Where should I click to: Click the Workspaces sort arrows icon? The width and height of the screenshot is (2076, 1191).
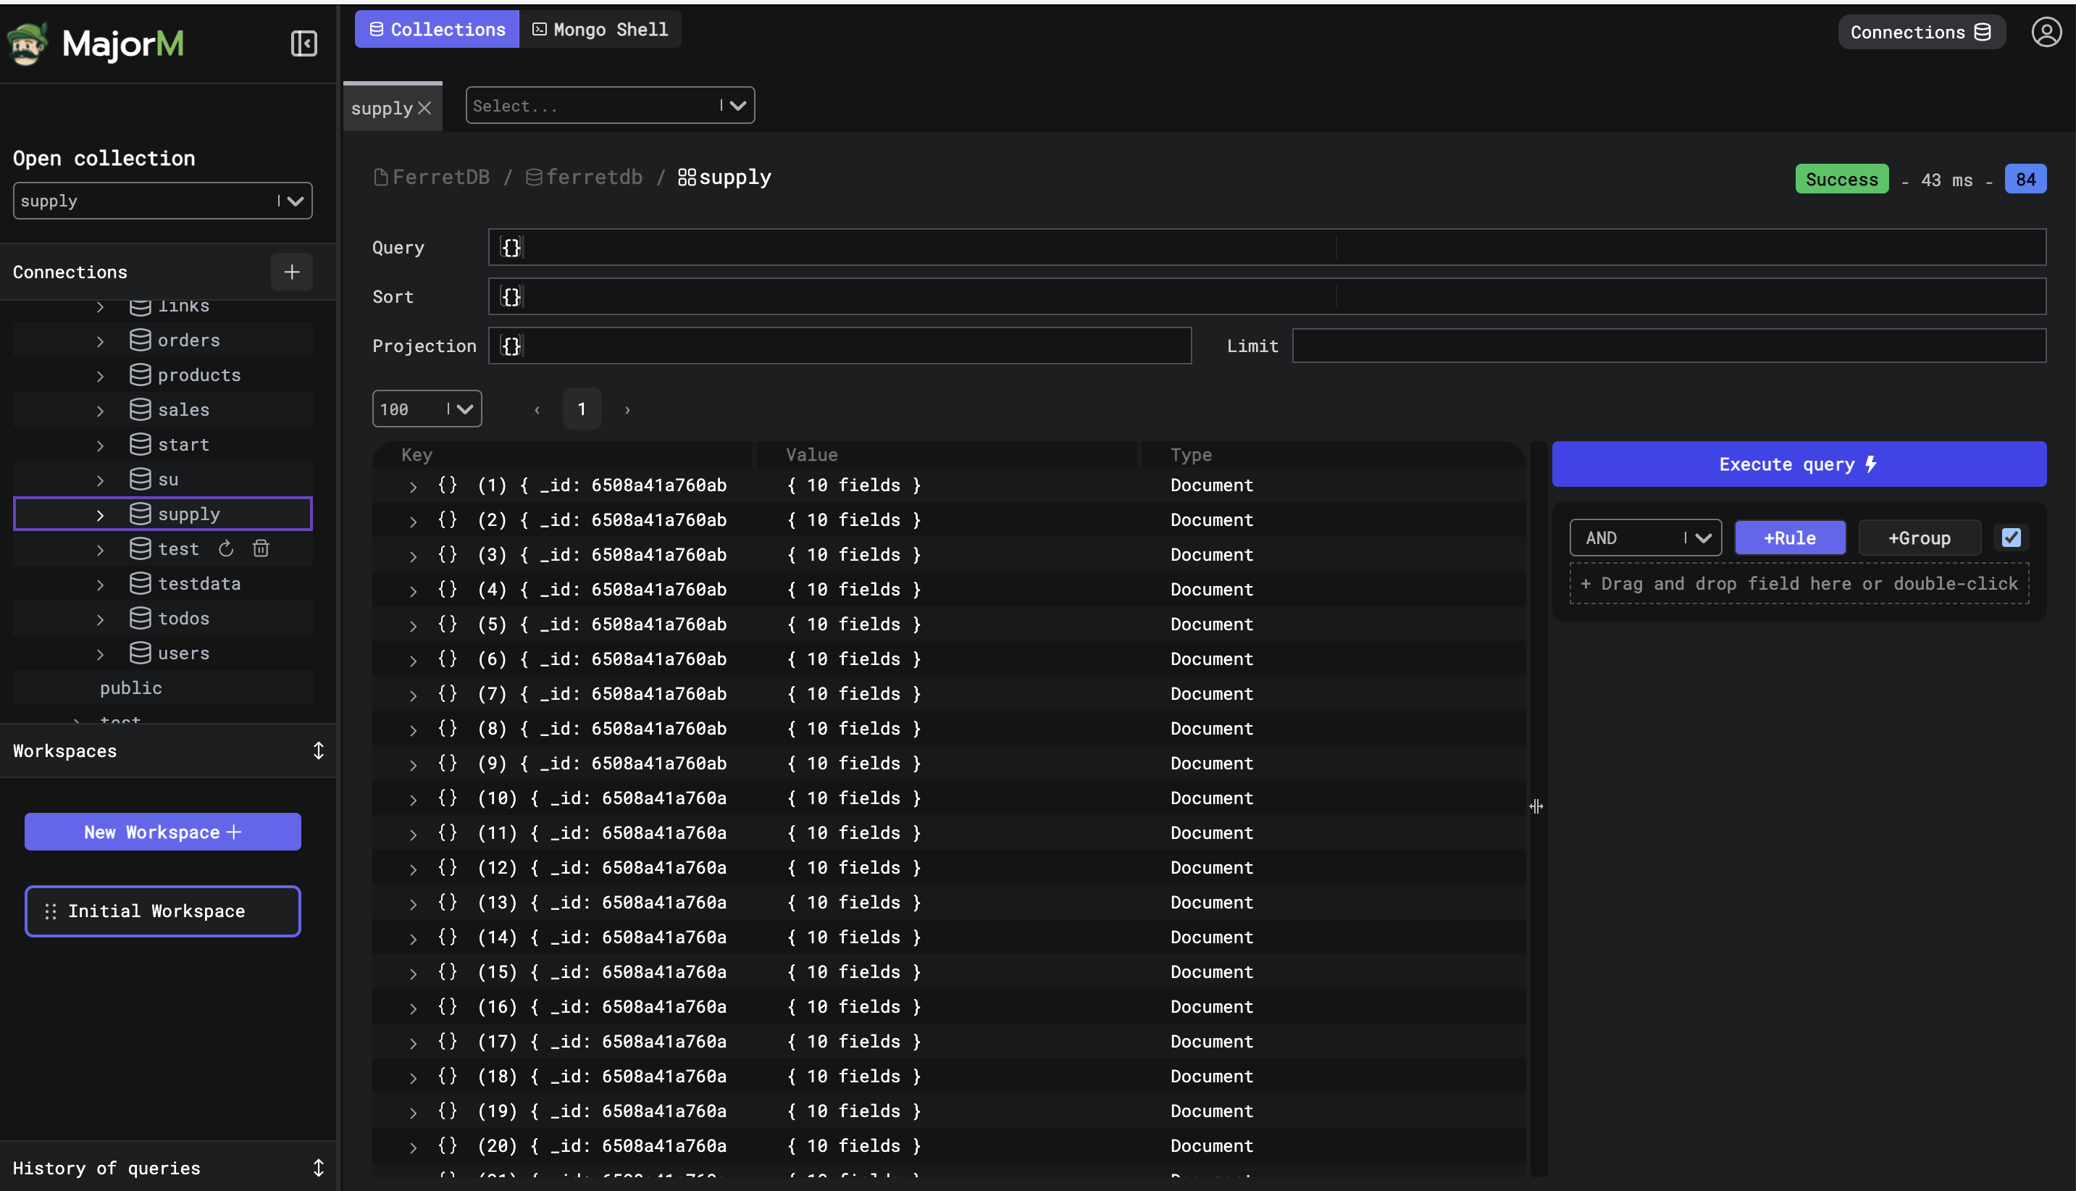319,750
